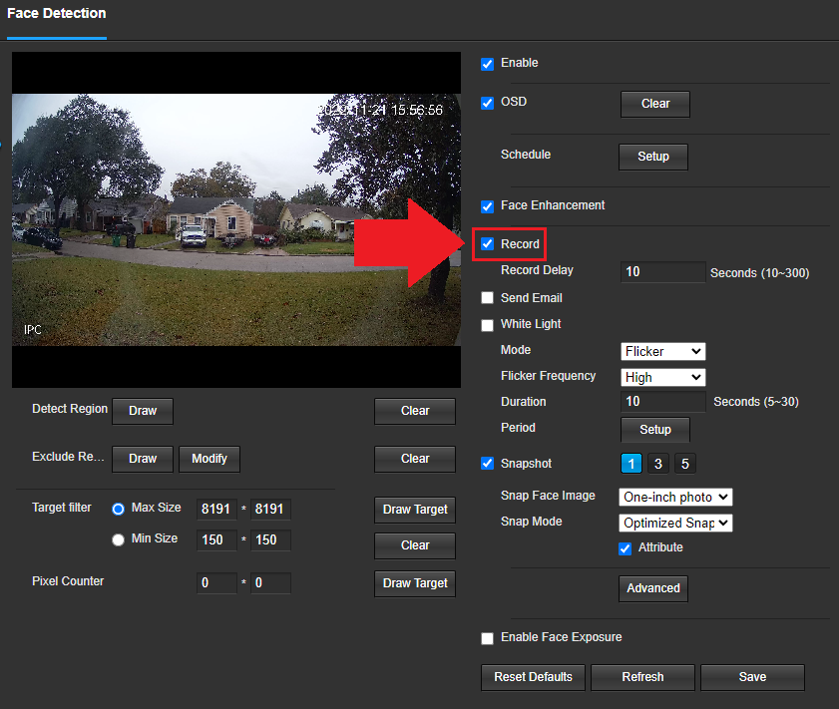Viewport: 839px width, 709px height.
Task: Select snapshot count 3
Action: click(658, 464)
